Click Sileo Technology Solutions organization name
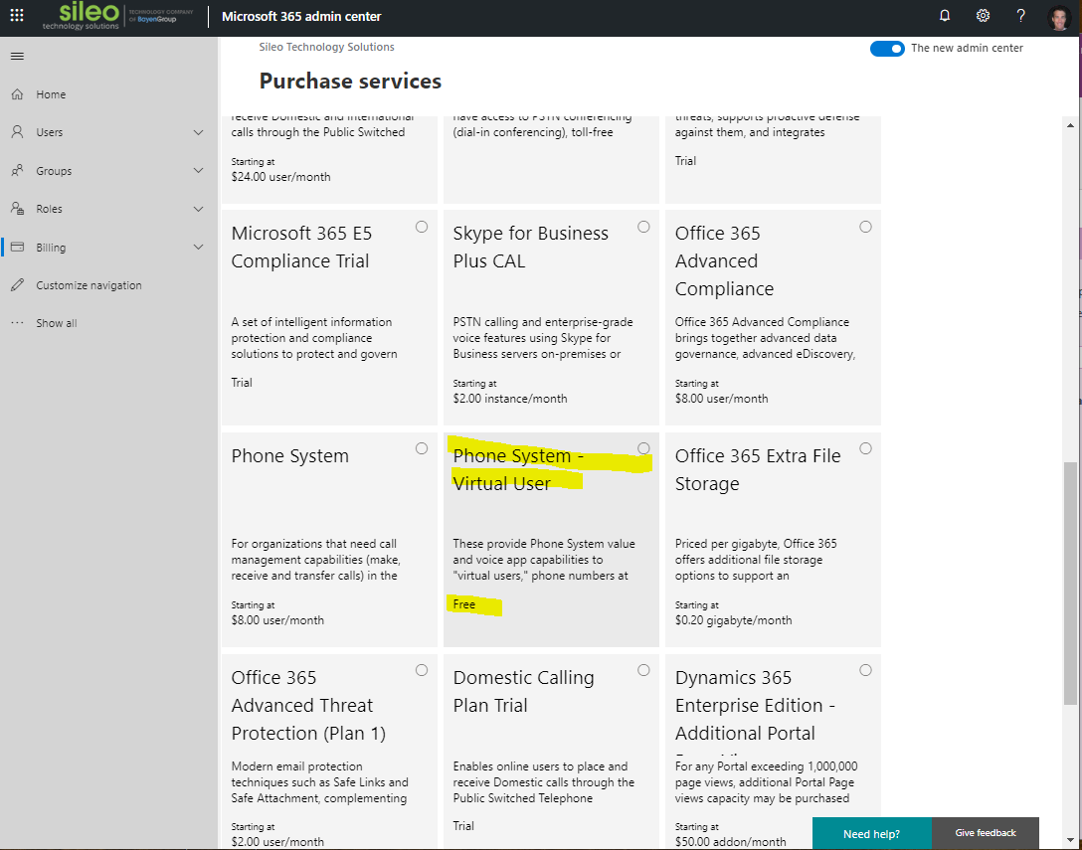Screen dimensions: 1082x850 pyautogui.click(x=326, y=47)
